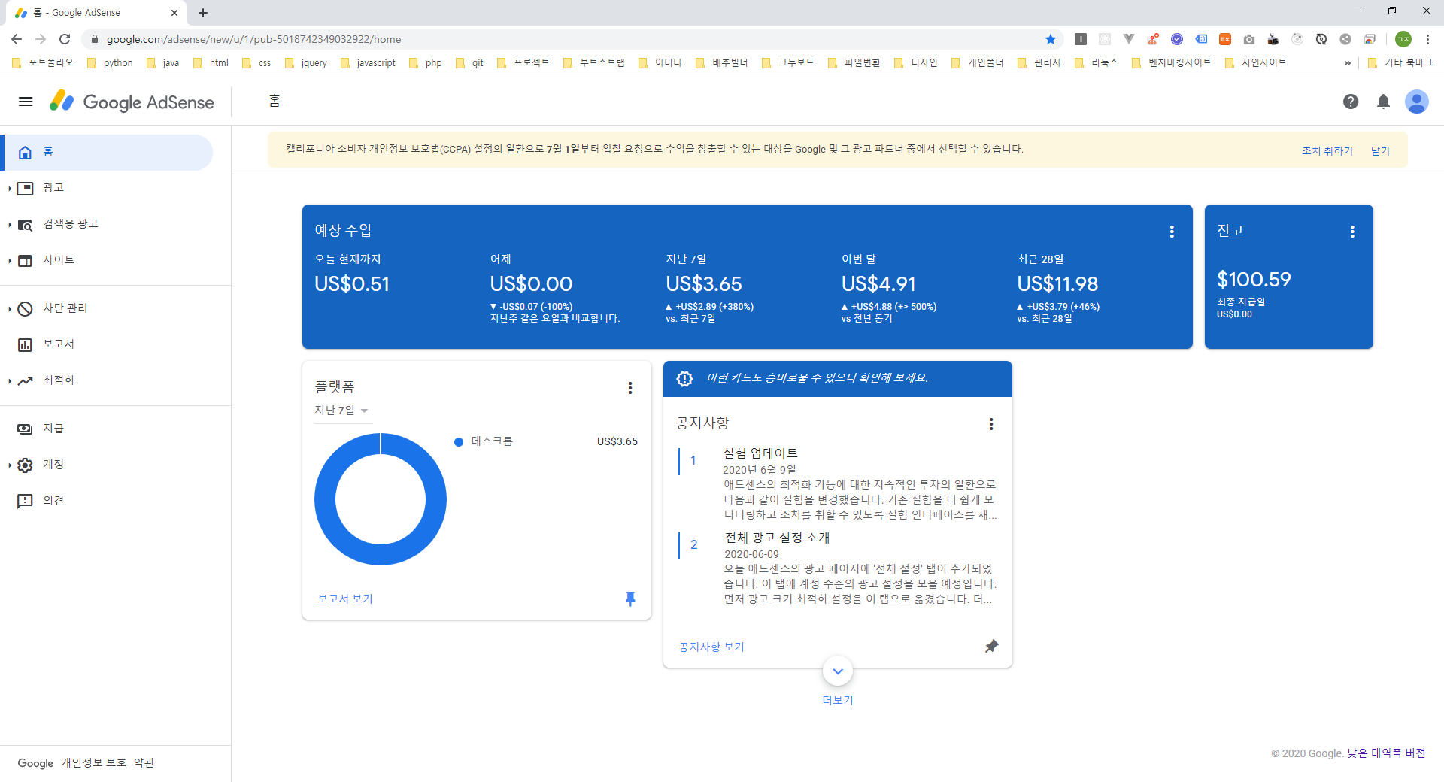
Task: Click the Google AdSense logo
Action: click(x=132, y=102)
